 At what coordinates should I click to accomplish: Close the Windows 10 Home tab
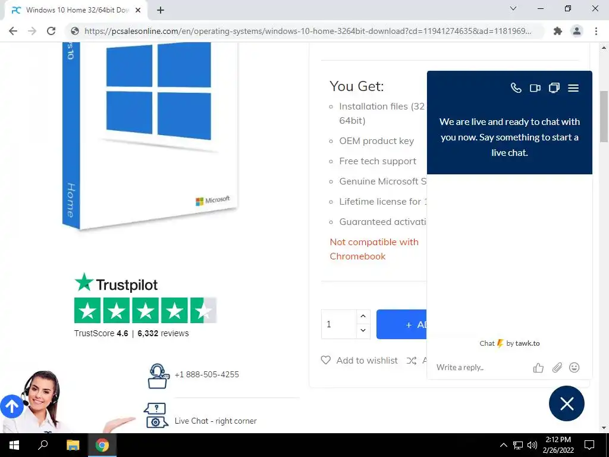138,10
